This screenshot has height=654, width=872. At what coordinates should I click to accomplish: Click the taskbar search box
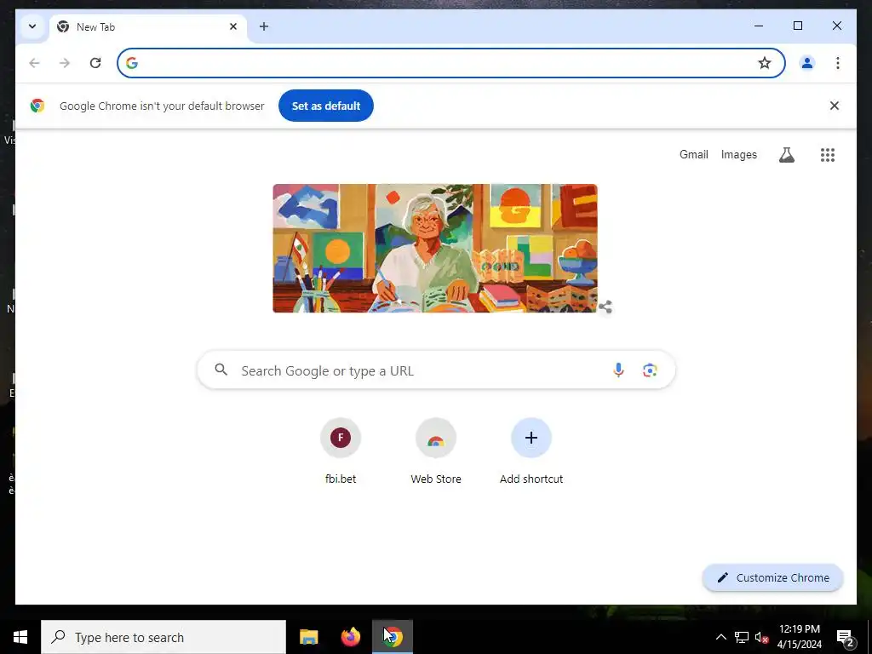tap(163, 637)
